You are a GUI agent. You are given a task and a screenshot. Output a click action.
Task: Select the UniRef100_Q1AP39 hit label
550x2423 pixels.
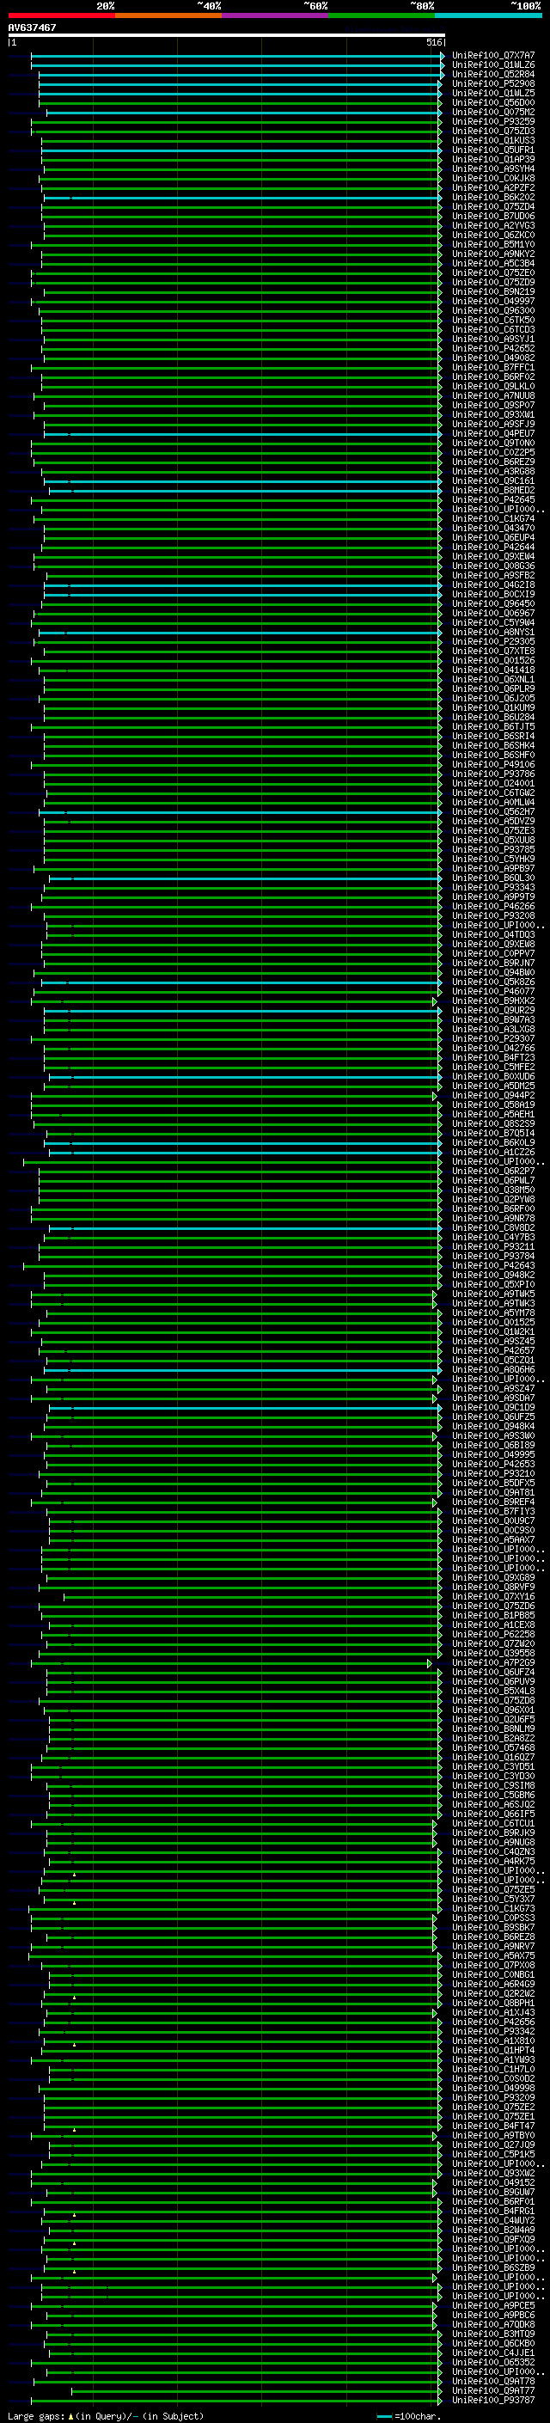pyautogui.click(x=493, y=159)
